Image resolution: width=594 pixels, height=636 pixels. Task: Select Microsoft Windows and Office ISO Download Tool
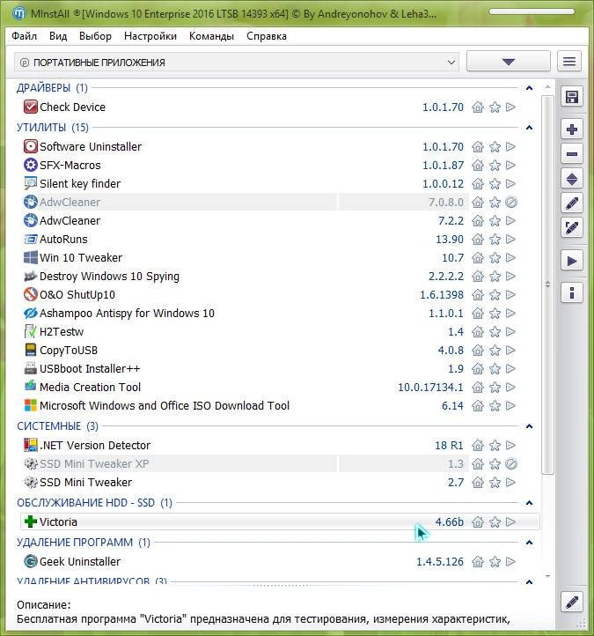click(x=165, y=405)
